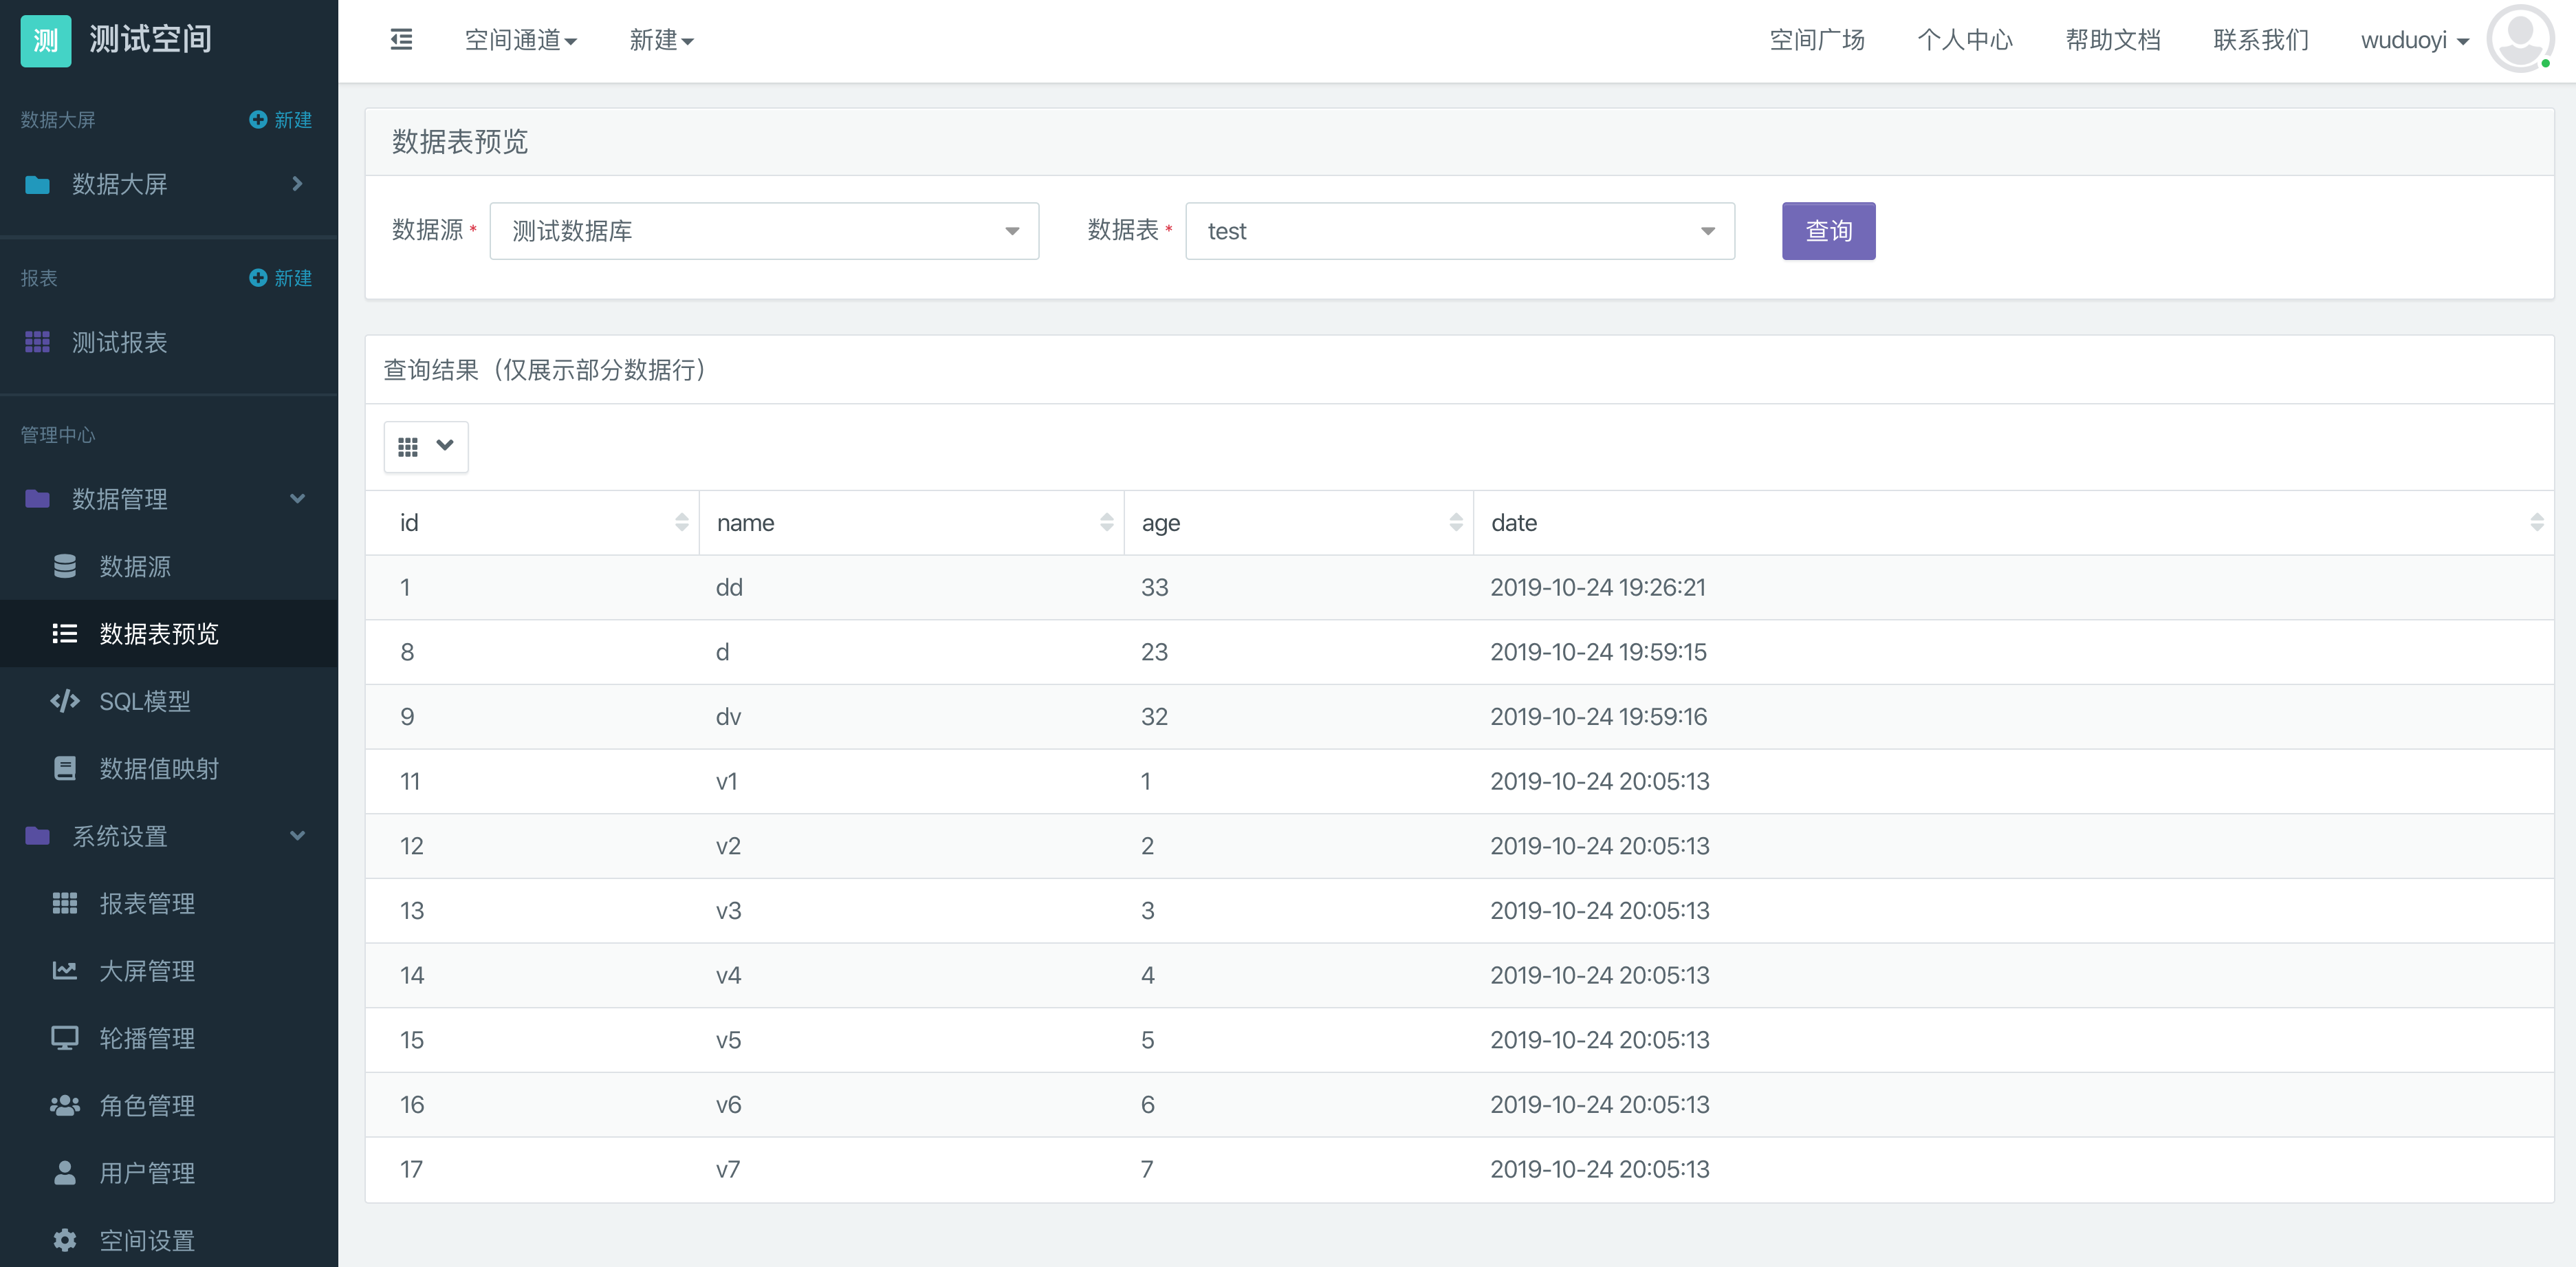Image resolution: width=2576 pixels, height=1267 pixels.
Task: Click the user avatar icon
Action: point(2520,39)
